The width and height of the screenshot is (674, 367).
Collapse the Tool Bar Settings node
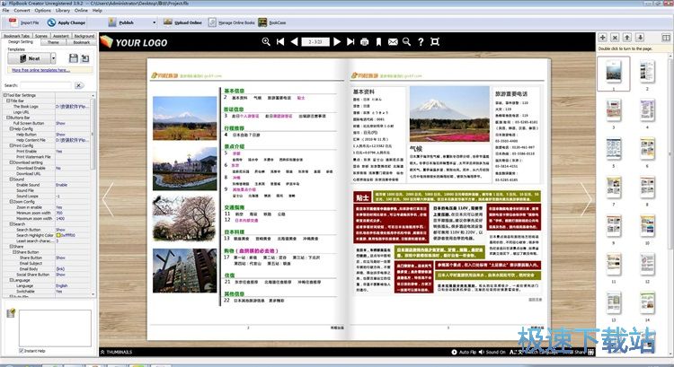4,95
